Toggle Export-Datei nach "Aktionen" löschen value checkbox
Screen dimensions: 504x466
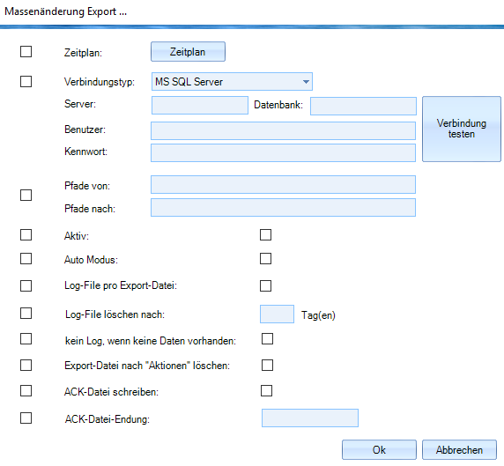(268, 365)
